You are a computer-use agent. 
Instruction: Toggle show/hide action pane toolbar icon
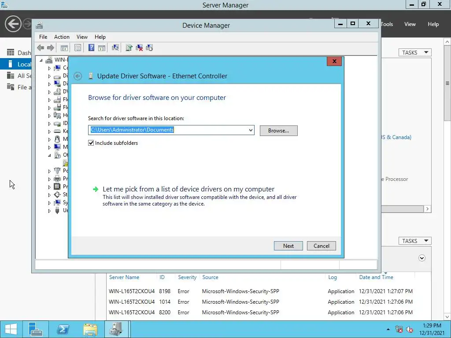(102, 48)
